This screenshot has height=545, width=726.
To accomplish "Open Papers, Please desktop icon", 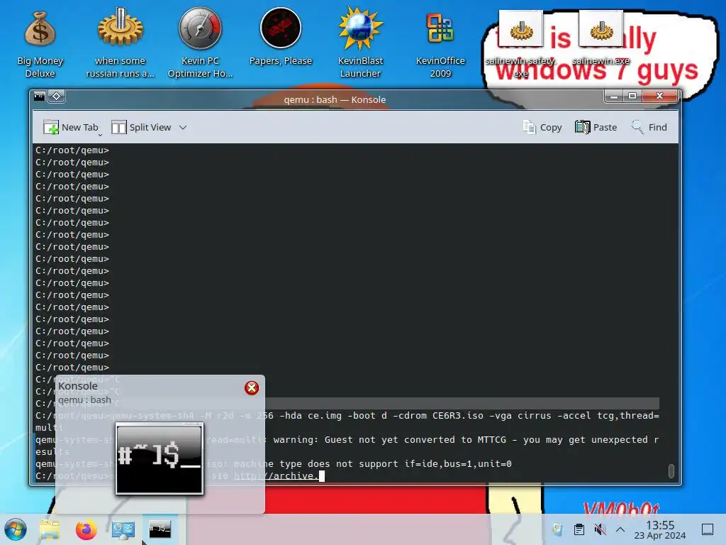I will [281, 38].
